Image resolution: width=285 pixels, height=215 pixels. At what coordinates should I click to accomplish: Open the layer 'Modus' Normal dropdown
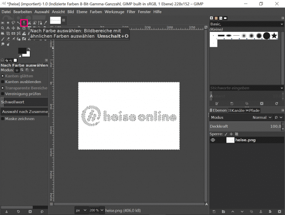[x=261, y=118]
